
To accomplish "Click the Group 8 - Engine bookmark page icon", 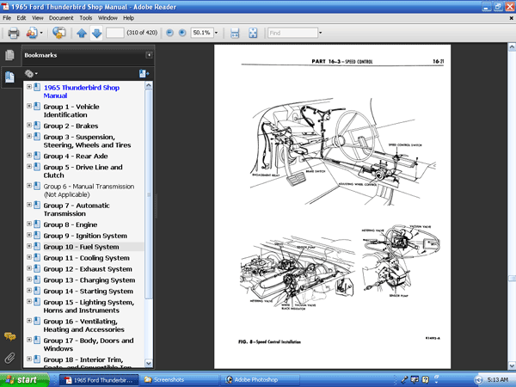I will click(x=37, y=224).
